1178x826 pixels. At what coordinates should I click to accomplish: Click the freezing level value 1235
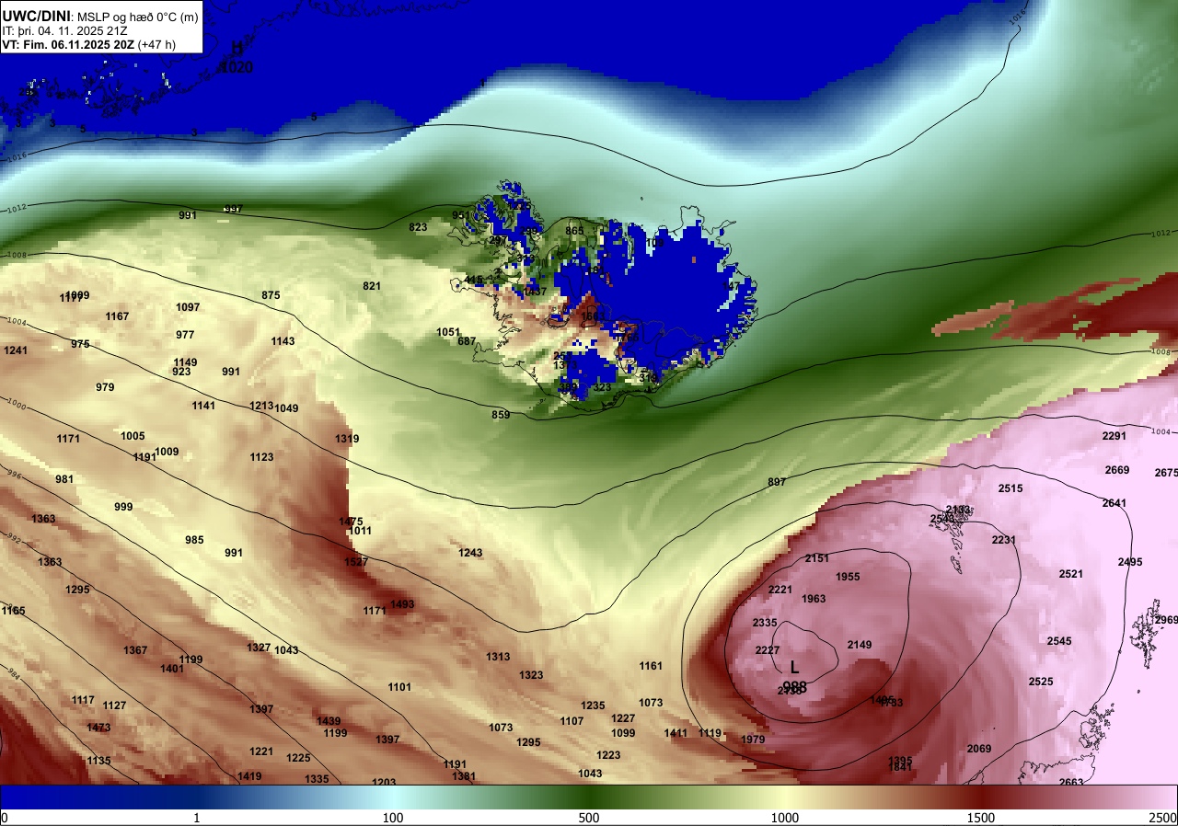point(593,706)
